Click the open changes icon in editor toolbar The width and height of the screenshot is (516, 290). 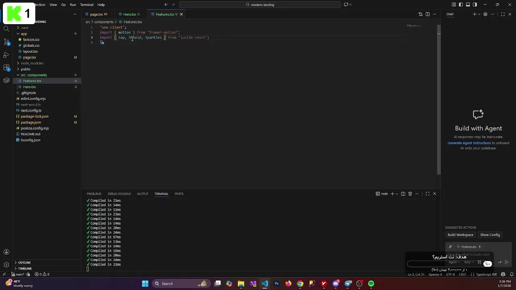420,14
